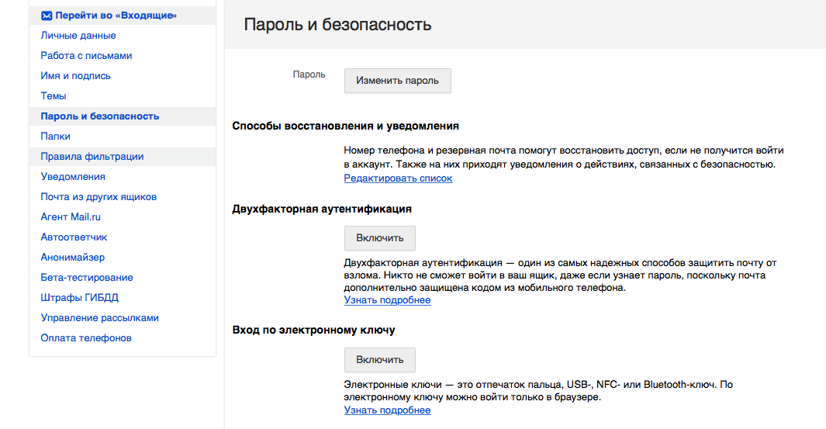
Task: Open «Управление рассылками» page
Action: 99,318
